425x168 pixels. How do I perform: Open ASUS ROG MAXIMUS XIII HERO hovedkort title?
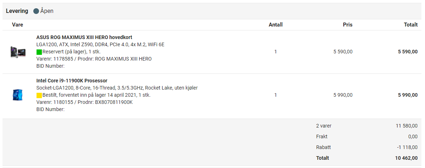84,37
